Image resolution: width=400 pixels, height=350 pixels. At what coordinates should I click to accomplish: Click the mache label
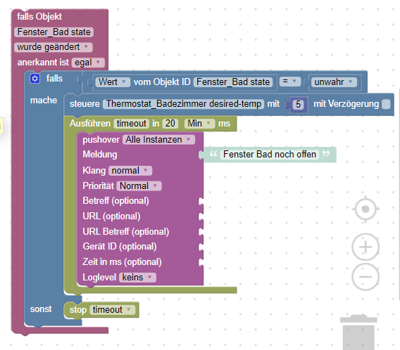tap(44, 101)
